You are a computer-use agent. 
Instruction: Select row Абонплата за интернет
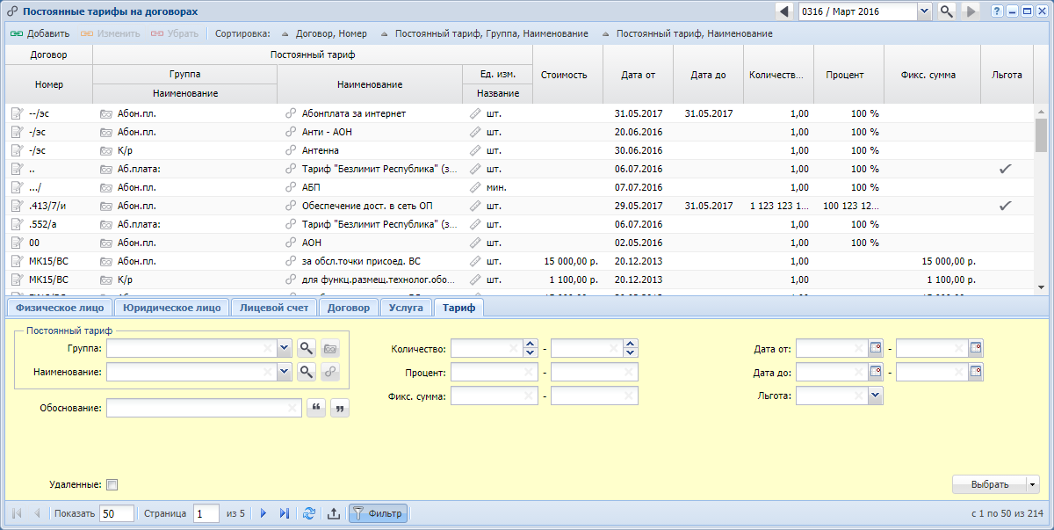(518, 113)
